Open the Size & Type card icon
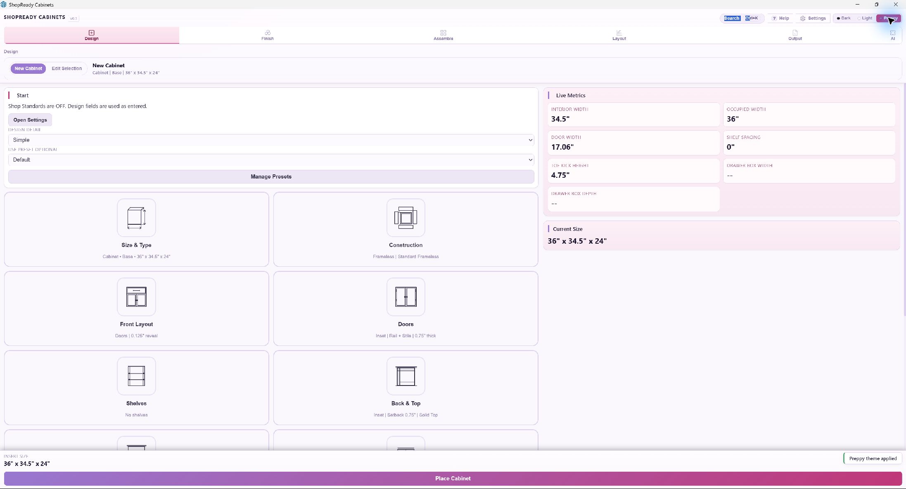Screen dimensions: 906x489 136,218
